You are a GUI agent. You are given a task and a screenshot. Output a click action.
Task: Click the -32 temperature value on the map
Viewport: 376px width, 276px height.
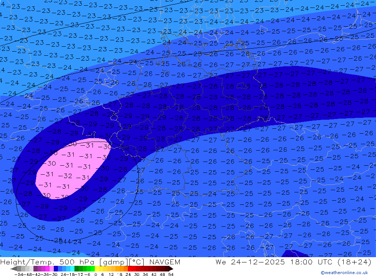[65, 176]
